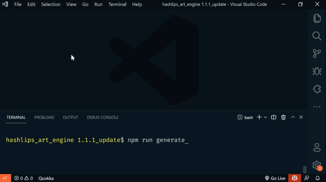
Task: Open the terminal launch profile dropdown arrow
Action: [x=265, y=117]
